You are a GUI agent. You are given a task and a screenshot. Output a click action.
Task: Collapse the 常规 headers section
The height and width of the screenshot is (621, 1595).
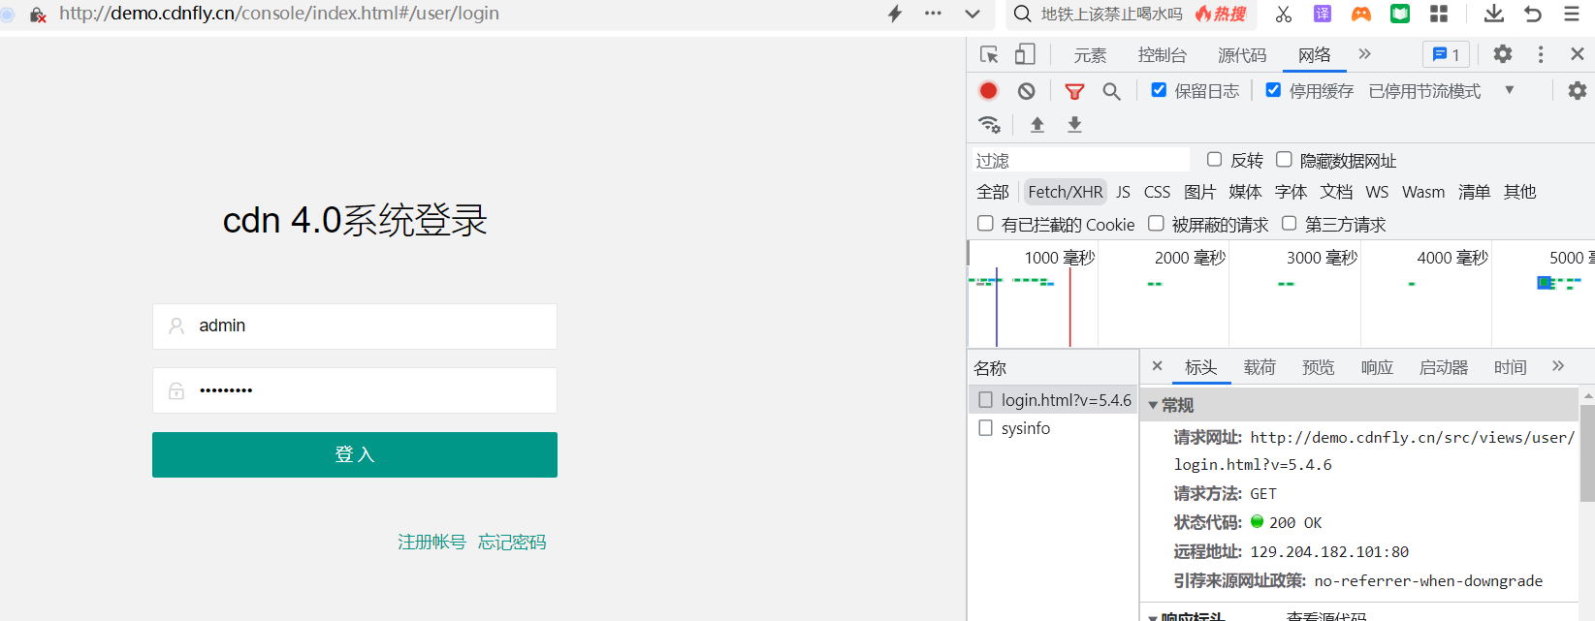click(1154, 405)
